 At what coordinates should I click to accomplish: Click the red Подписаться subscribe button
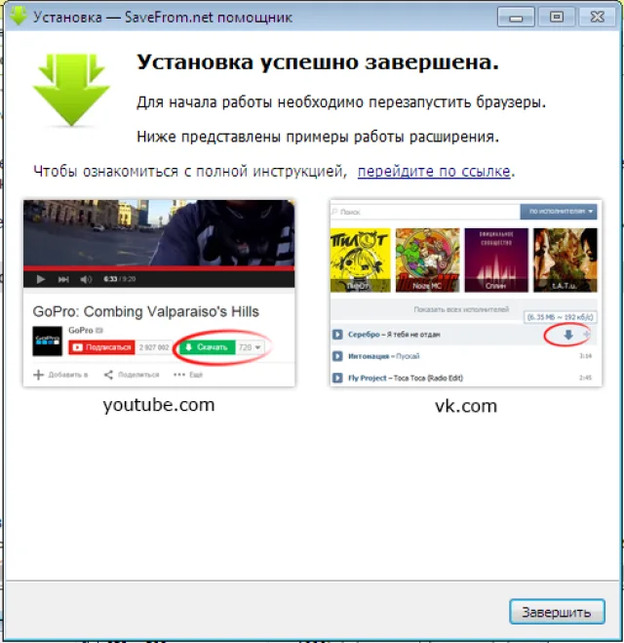point(101,347)
